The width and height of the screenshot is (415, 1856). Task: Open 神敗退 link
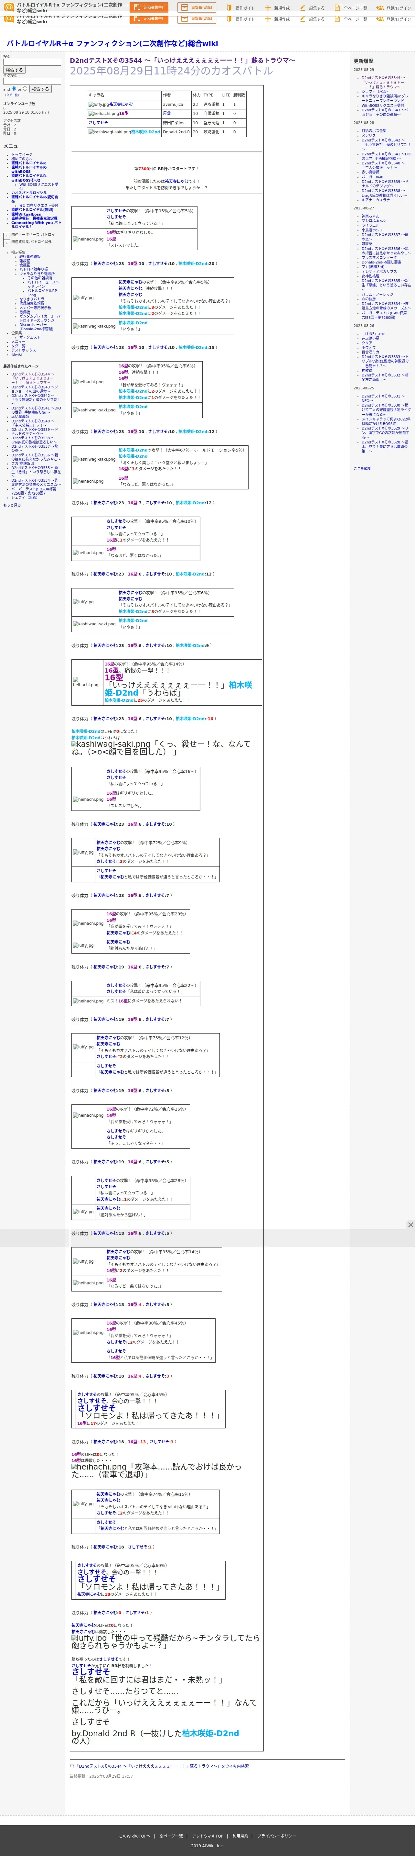367,370
